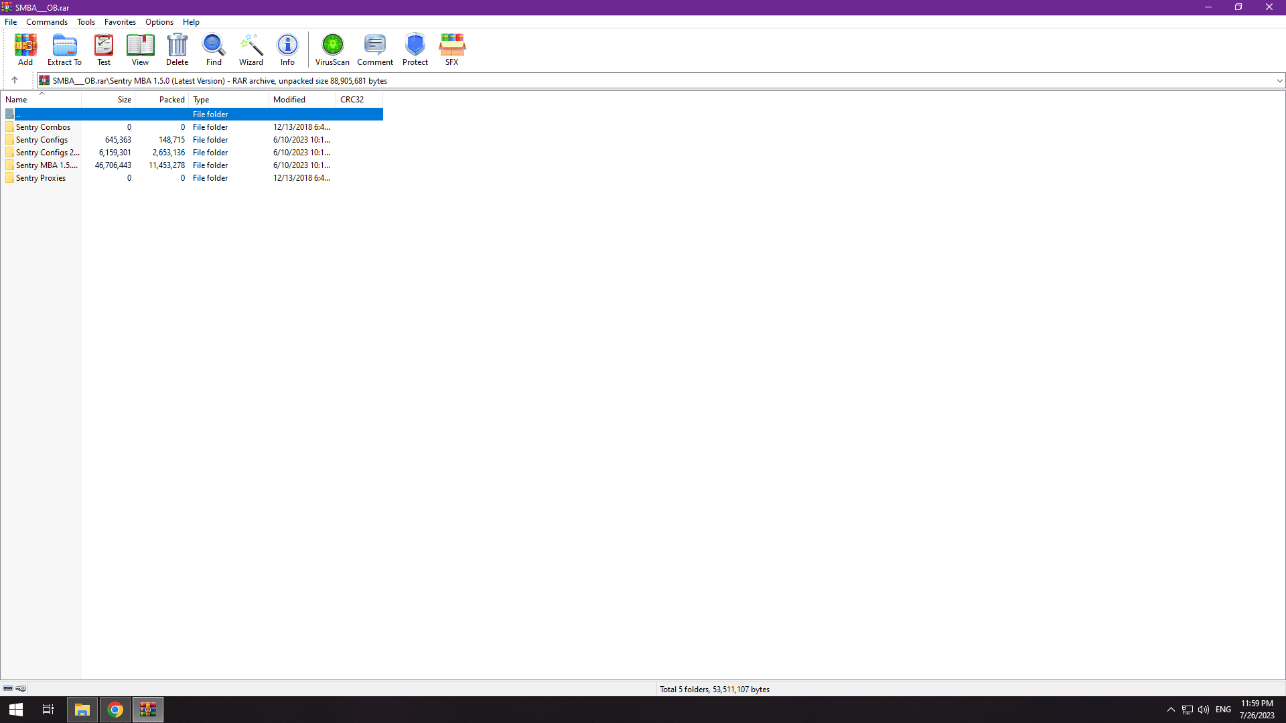1286x723 pixels.
Task: Click the size value 46,706,443
Action: point(113,165)
